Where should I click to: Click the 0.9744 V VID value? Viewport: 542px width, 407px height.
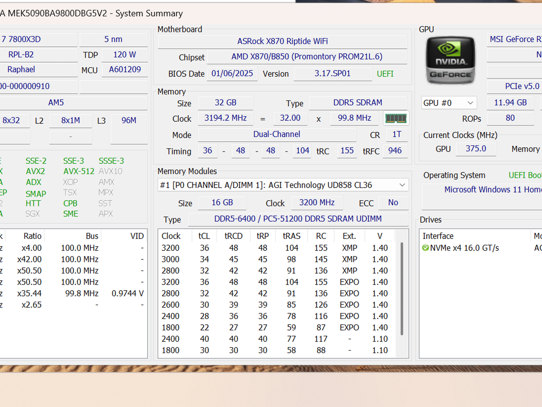click(128, 294)
